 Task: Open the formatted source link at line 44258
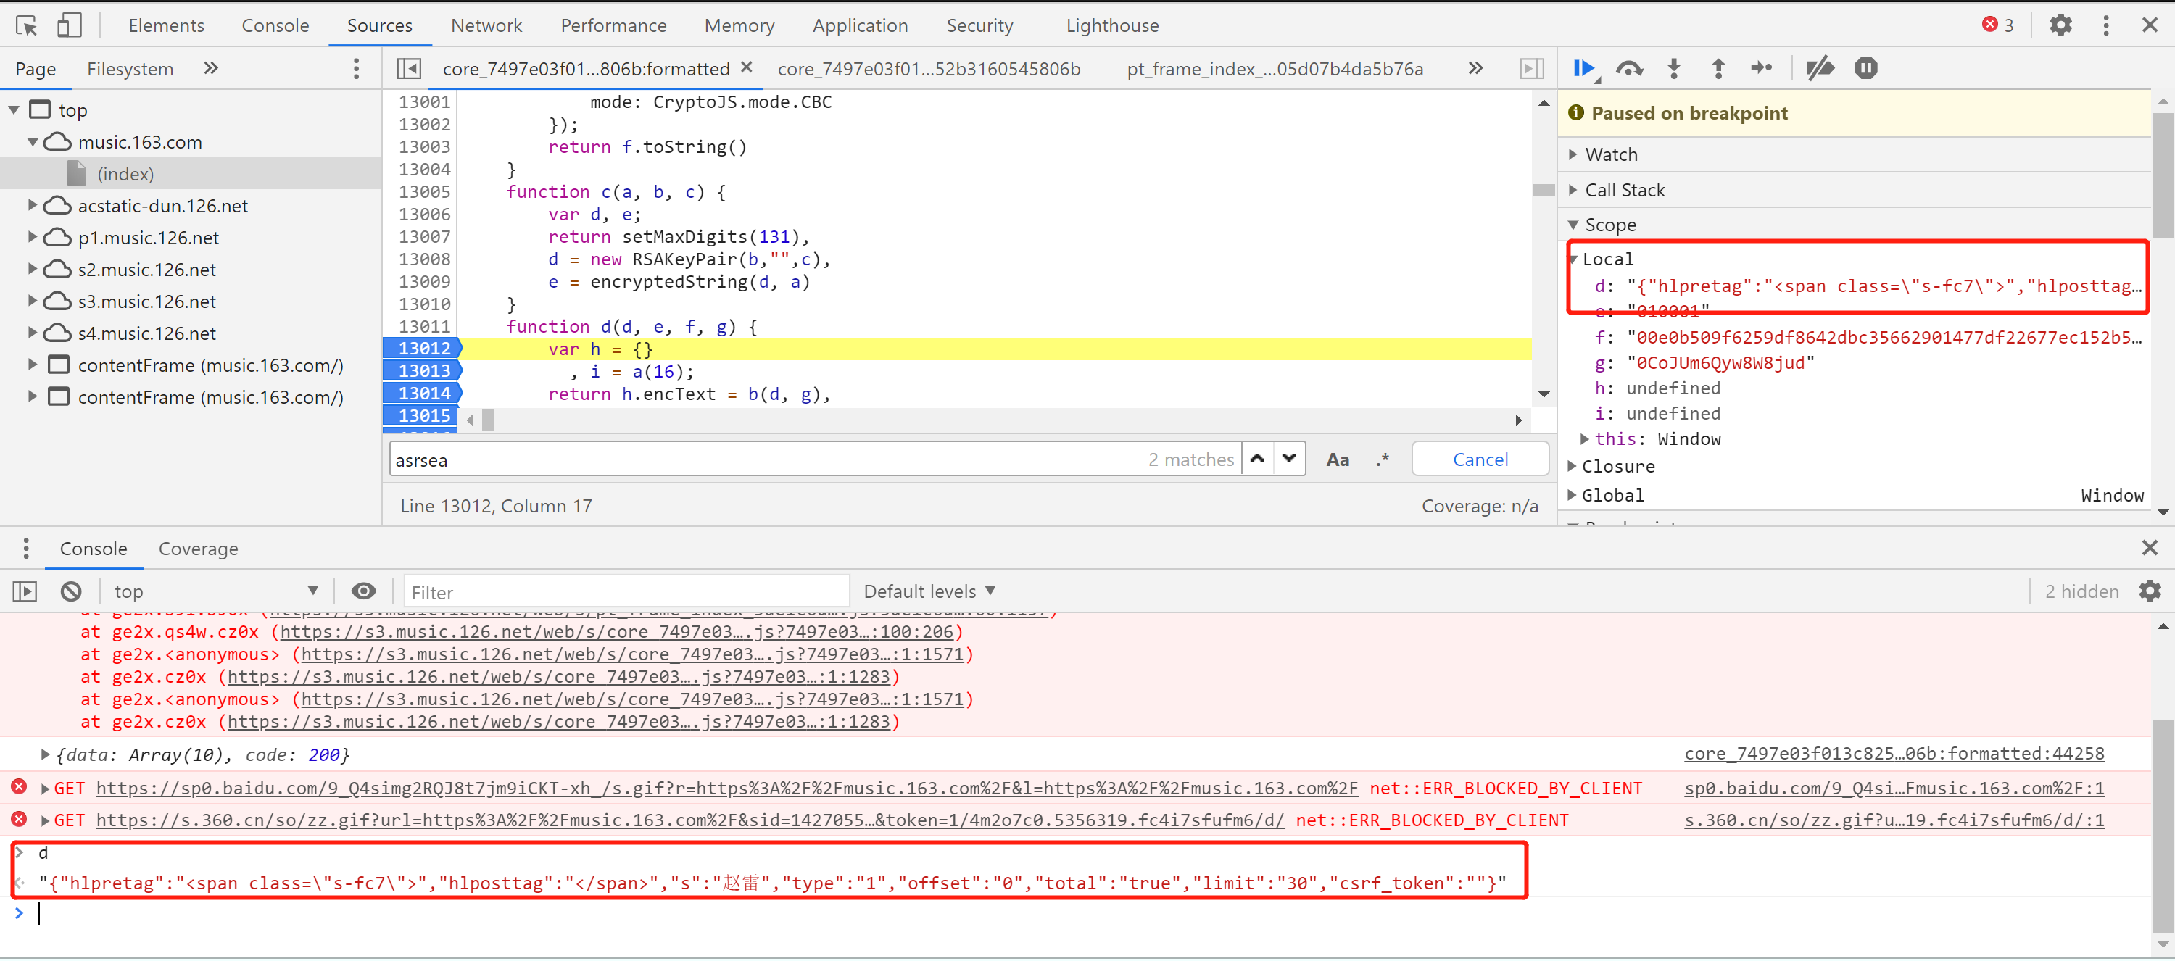(1893, 754)
